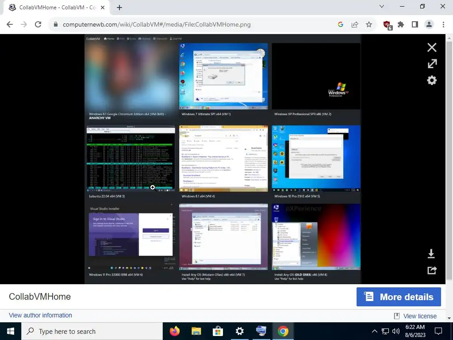Screen dimensions: 453x340
Task: Click the OLD OSES VM 8 thumbnail
Action: (x=316, y=237)
